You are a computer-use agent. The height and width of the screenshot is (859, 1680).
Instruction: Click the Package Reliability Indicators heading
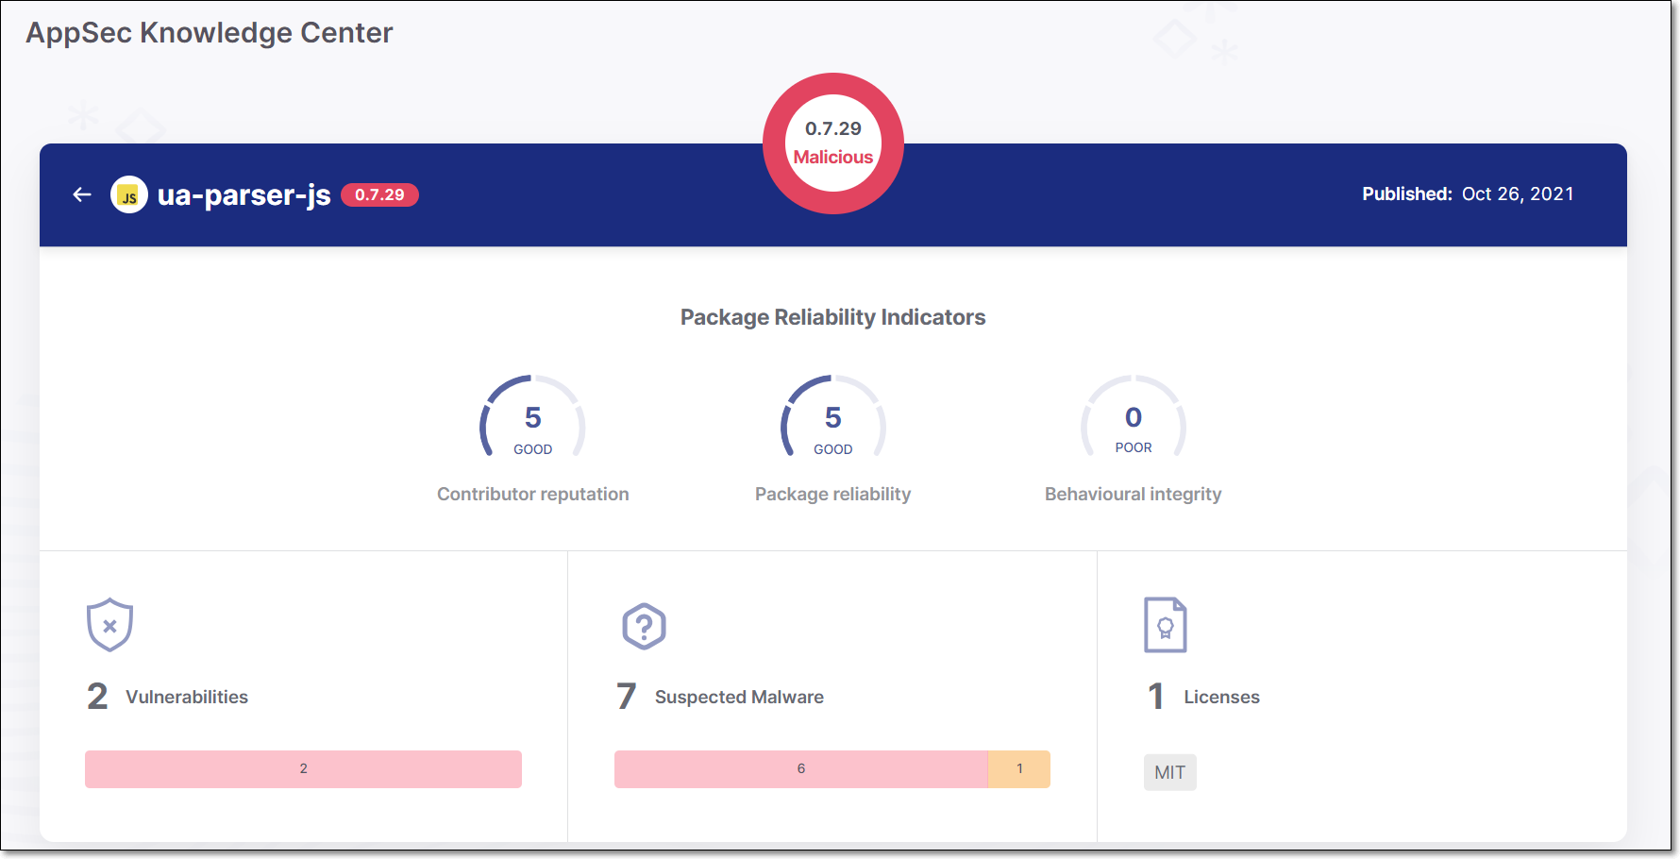(833, 317)
